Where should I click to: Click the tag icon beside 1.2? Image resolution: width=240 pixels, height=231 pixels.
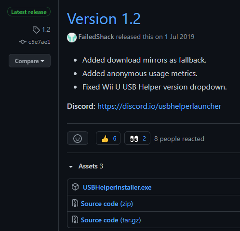(x=36, y=30)
